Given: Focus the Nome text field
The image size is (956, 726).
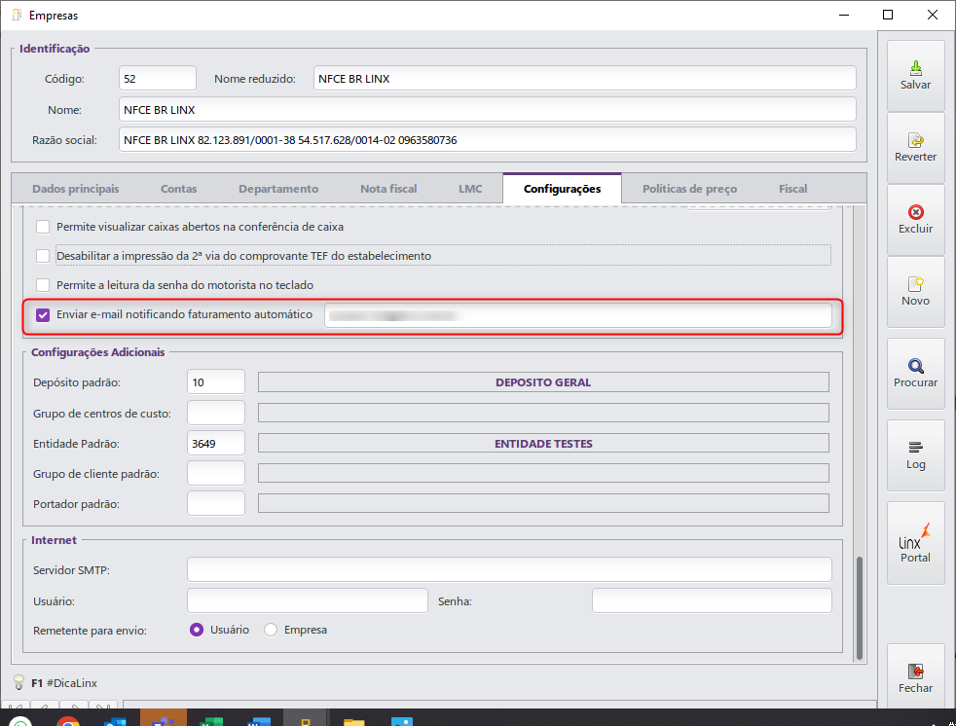Looking at the screenshot, I should click(487, 110).
